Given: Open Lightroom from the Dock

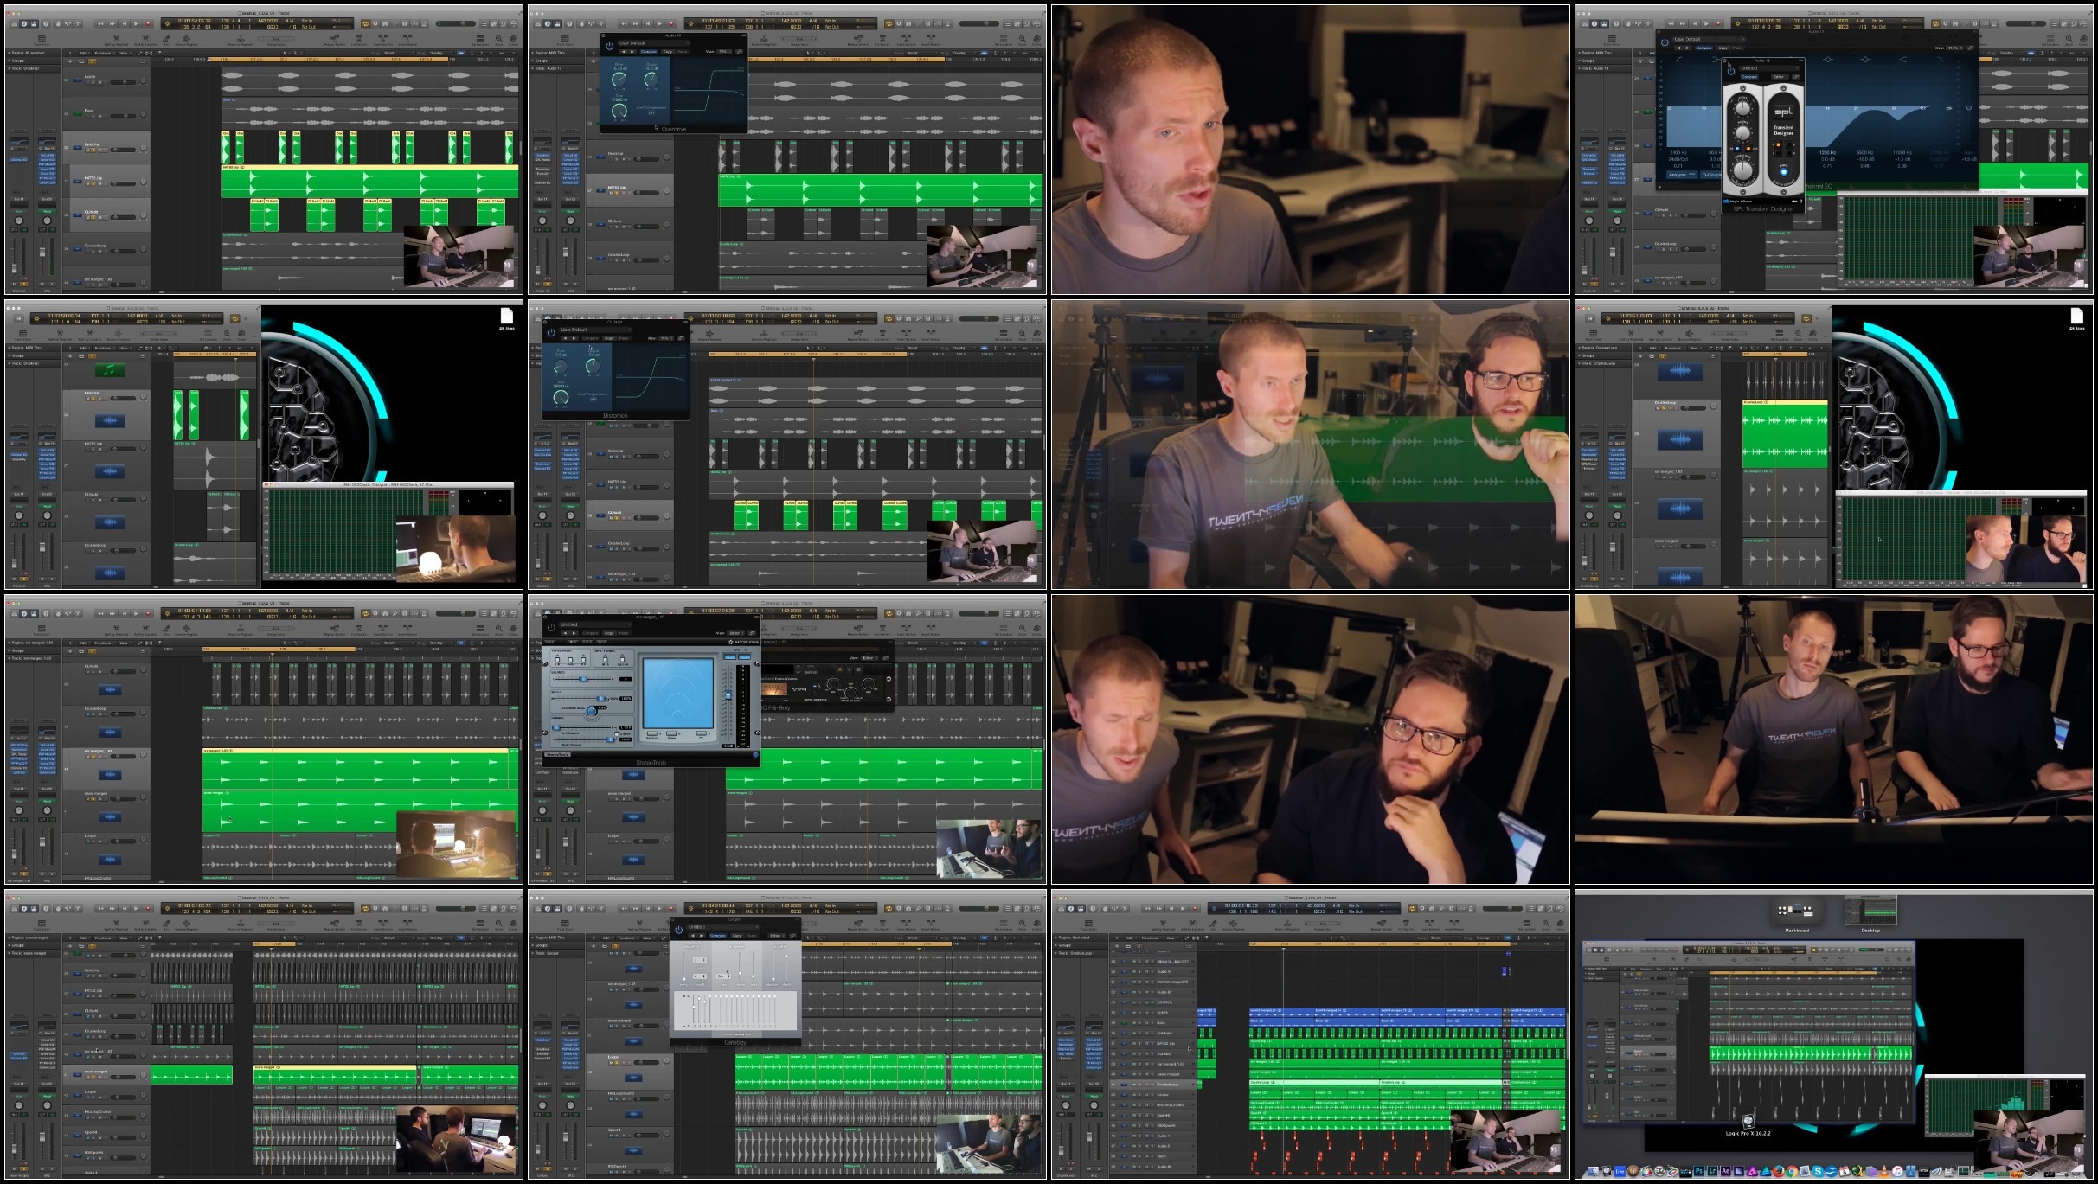Looking at the screenshot, I should pyautogui.click(x=1712, y=1171).
